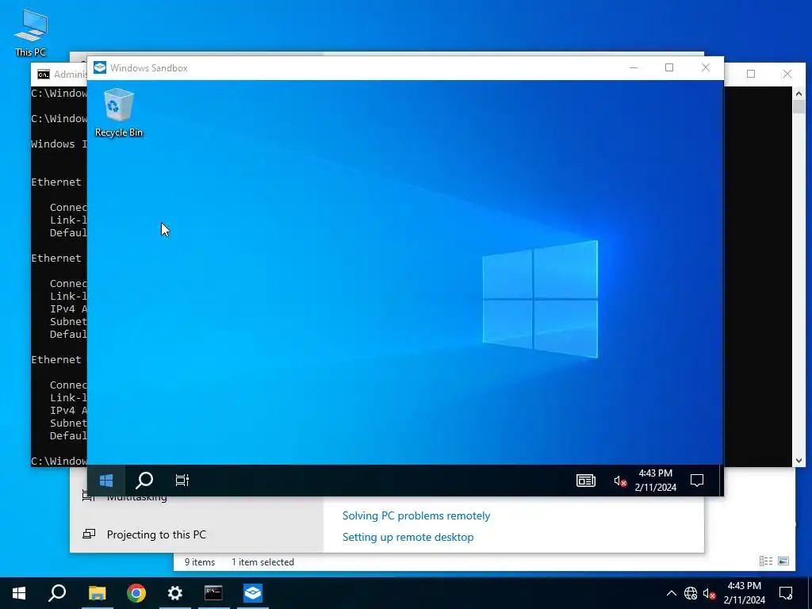Click the muted speaker icon in Sandbox tray
The height and width of the screenshot is (609, 812).
click(x=620, y=481)
